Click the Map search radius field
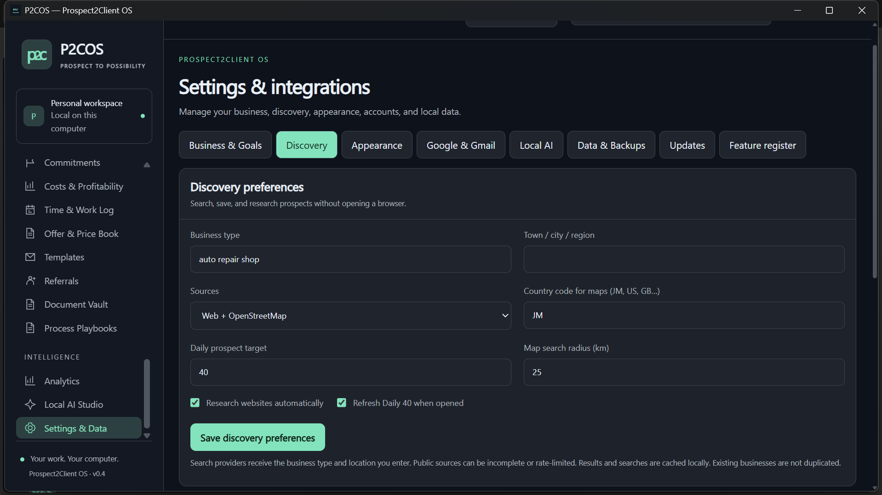 [684, 372]
